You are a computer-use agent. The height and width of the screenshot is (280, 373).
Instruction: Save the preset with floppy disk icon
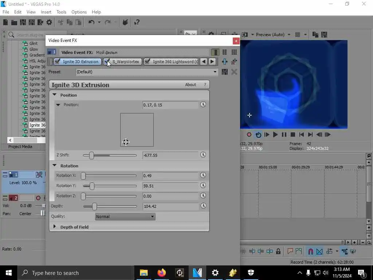click(224, 72)
